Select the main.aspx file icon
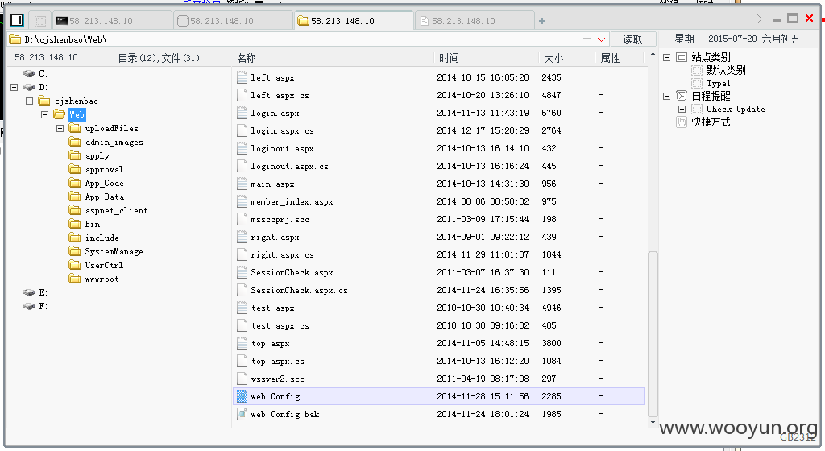Viewport: 825px width, 451px height. (x=242, y=184)
